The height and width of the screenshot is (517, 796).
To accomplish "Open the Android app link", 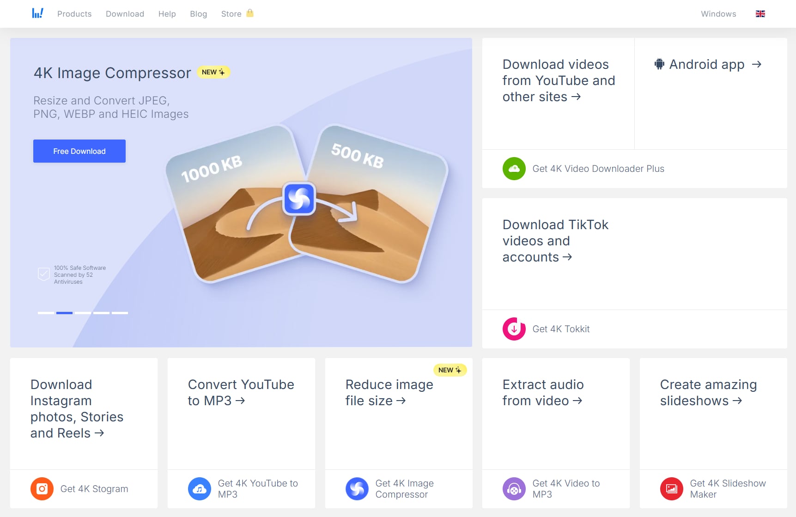I will [x=707, y=64].
